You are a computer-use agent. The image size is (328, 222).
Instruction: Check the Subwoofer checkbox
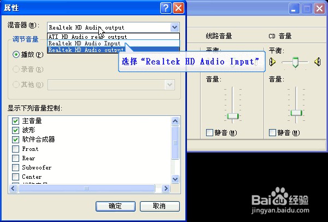pyautogui.click(x=15, y=167)
